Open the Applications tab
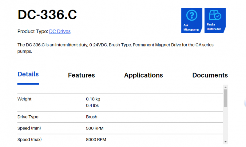The height and width of the screenshot is (147, 246). click(143, 75)
